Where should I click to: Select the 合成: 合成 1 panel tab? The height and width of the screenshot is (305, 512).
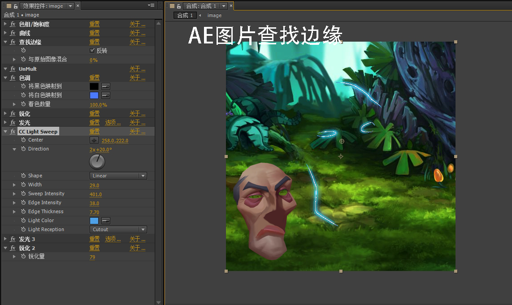[x=201, y=6]
